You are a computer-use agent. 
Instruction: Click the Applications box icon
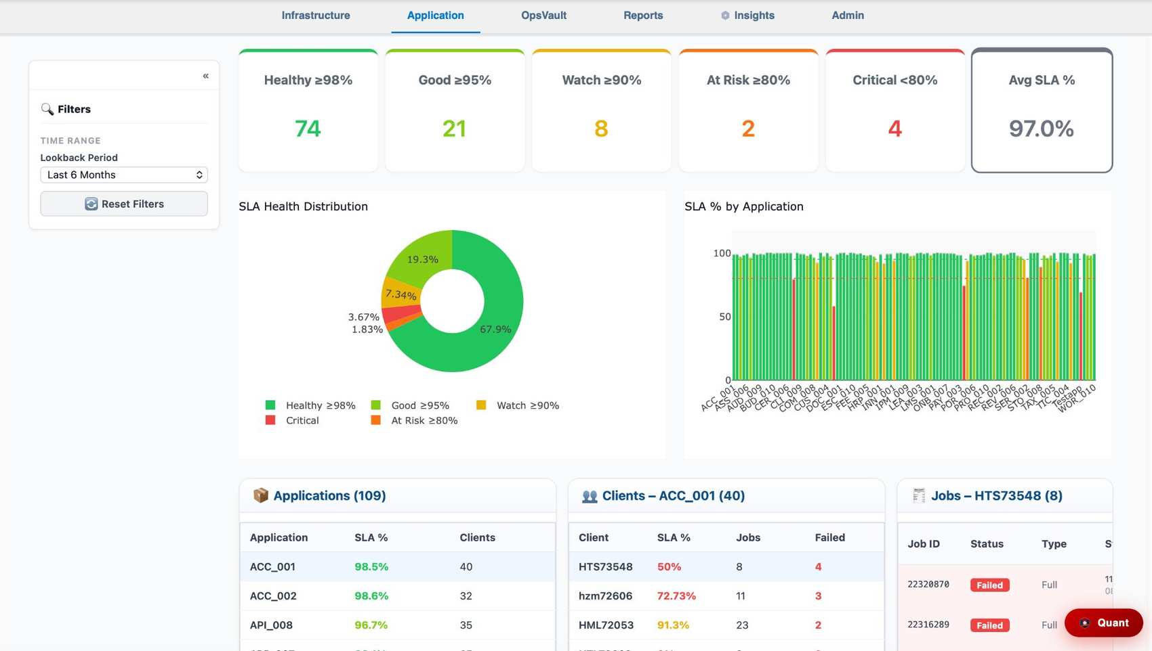(260, 495)
